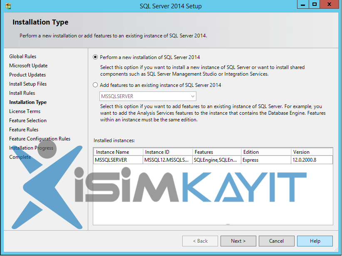Select Feature Selection in the steps list
This screenshot has height=256, width=342.
28,121
